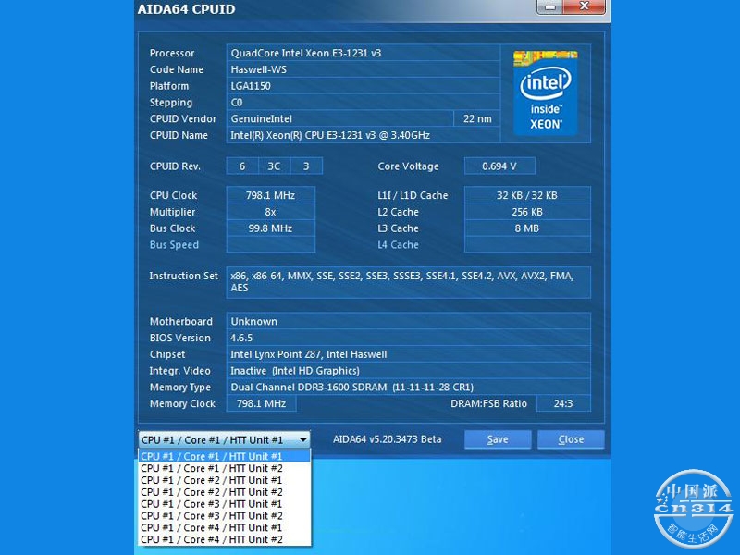
Task: Click the Processor value QuadCore Intel Xeon E3-1231 v3
Action: point(363,53)
